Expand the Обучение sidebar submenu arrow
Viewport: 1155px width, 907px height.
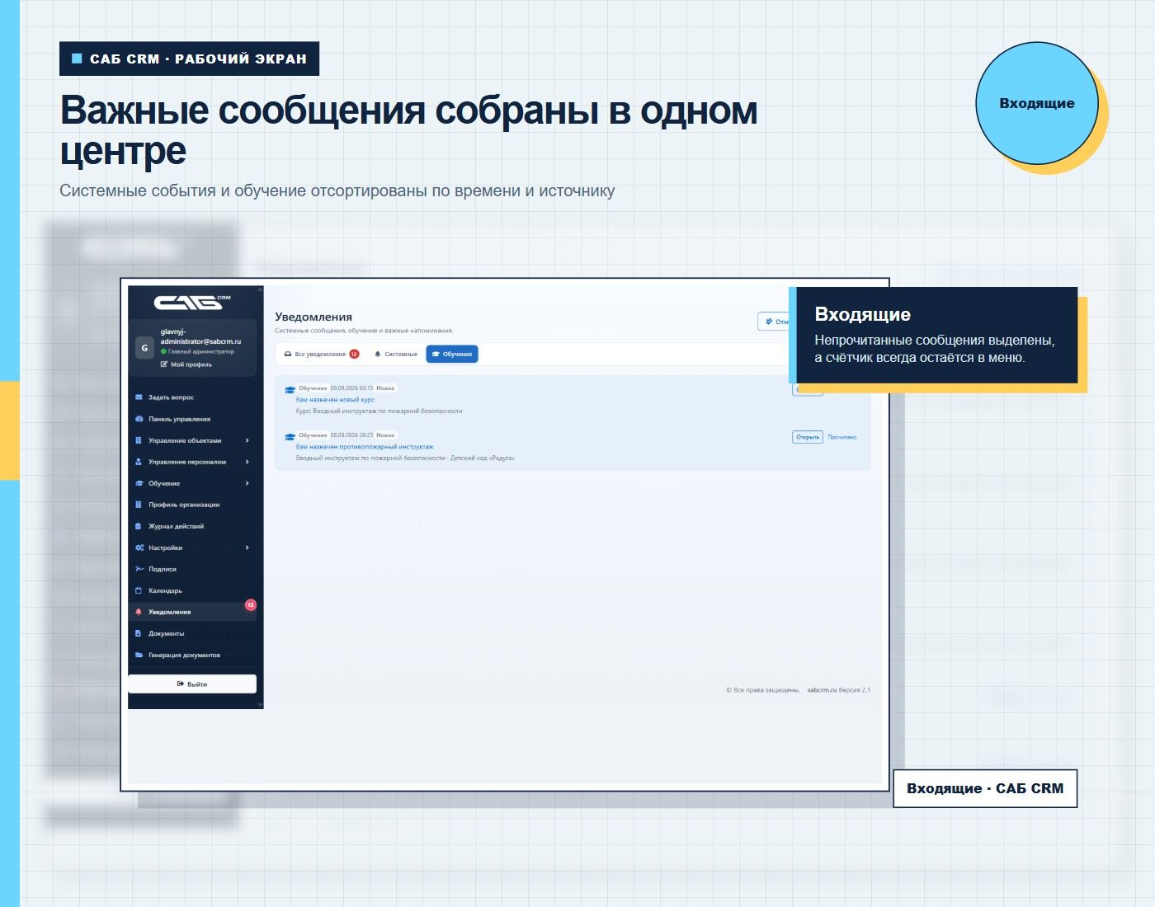(247, 483)
